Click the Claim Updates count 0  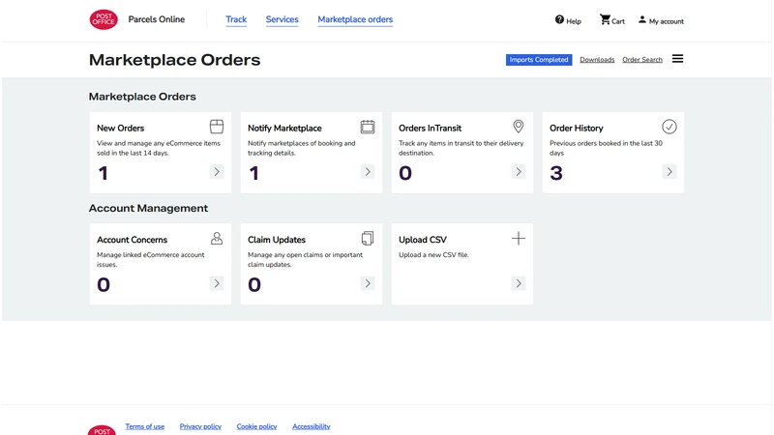tap(254, 284)
